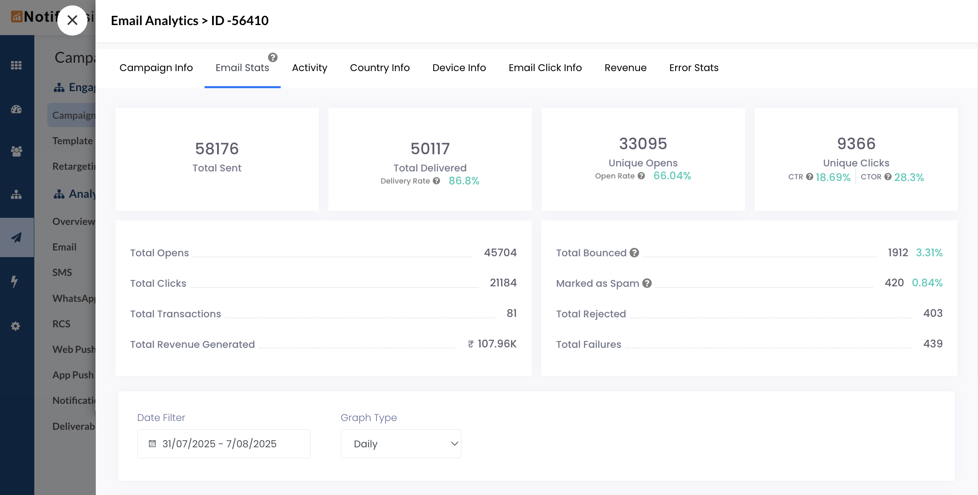This screenshot has width=978, height=495.
Task: Click Delivery Rate help icon
Action: [x=436, y=181]
